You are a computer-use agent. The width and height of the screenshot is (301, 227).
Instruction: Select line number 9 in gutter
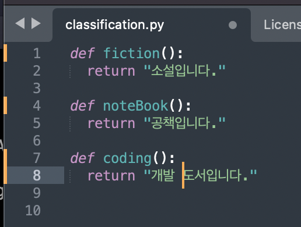37,193
